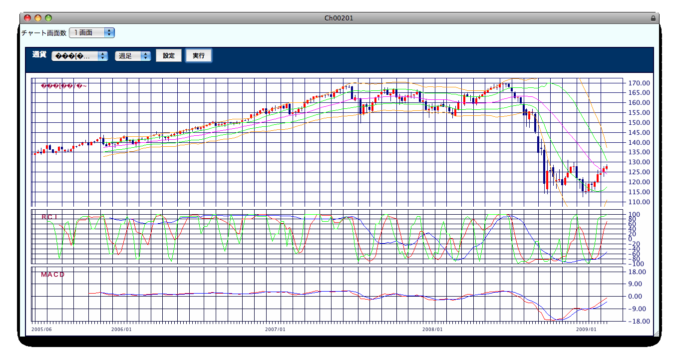The height and width of the screenshot is (364, 679).
Task: Click the 155.00 price axis value
Action: pyautogui.click(x=639, y=113)
